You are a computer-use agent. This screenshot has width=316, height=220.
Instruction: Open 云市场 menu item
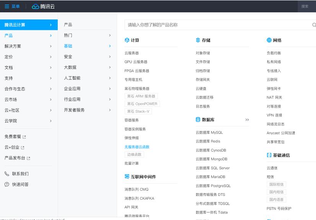click(x=28, y=100)
